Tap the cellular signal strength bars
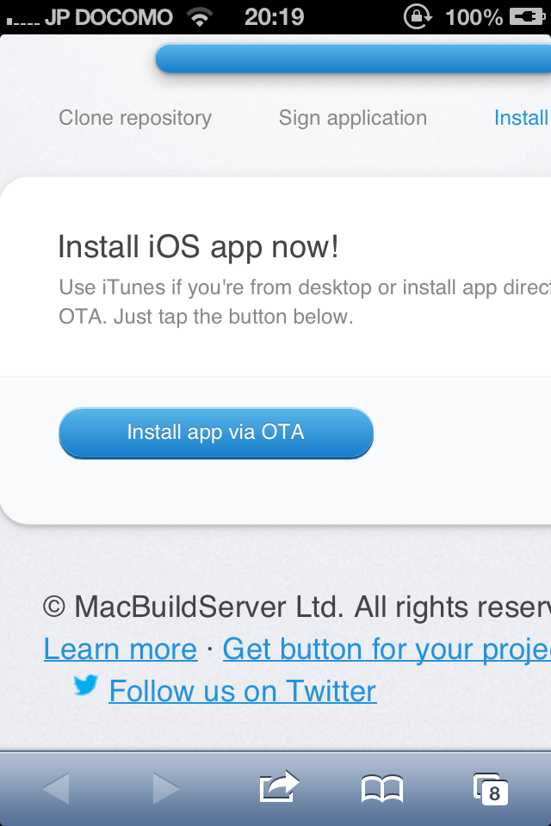The image size is (551, 826). coord(22,22)
